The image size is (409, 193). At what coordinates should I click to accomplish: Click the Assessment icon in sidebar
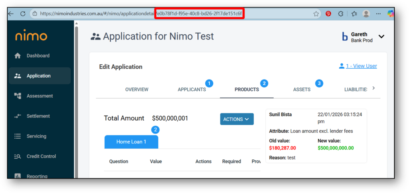[x=18, y=96]
